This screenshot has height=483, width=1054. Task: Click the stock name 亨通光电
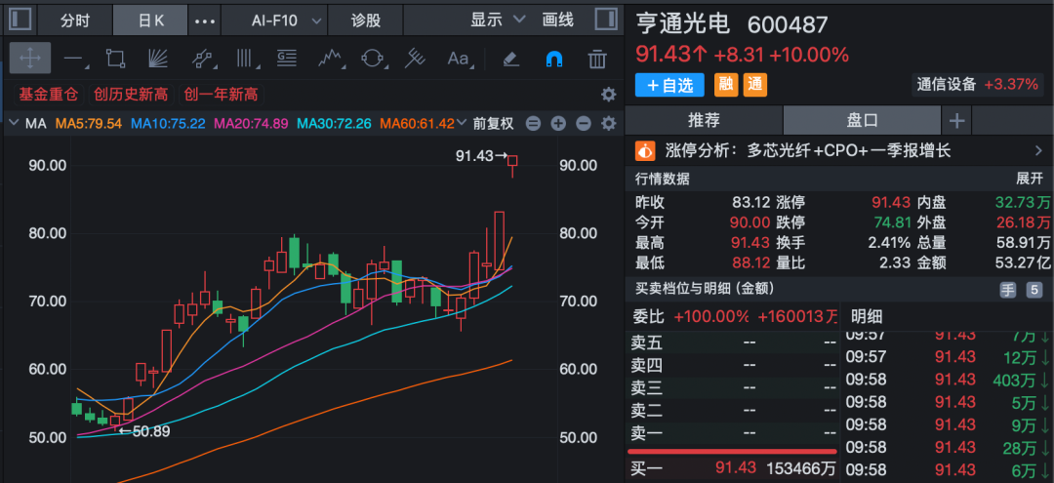pyautogui.click(x=682, y=24)
